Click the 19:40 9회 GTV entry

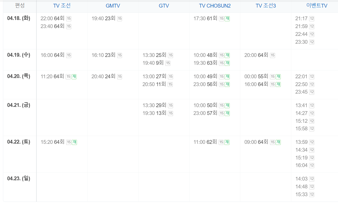pos(153,63)
